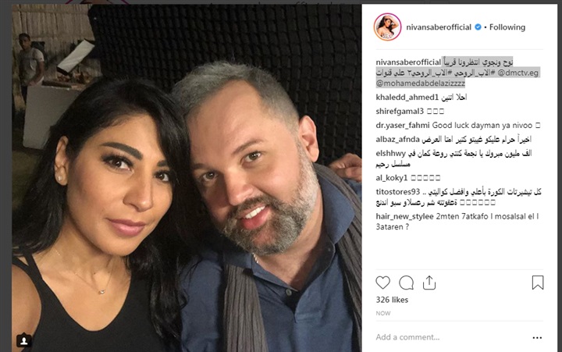Open hair_new_stylee commenter profile
This screenshot has height=352, width=562.
coord(404,216)
